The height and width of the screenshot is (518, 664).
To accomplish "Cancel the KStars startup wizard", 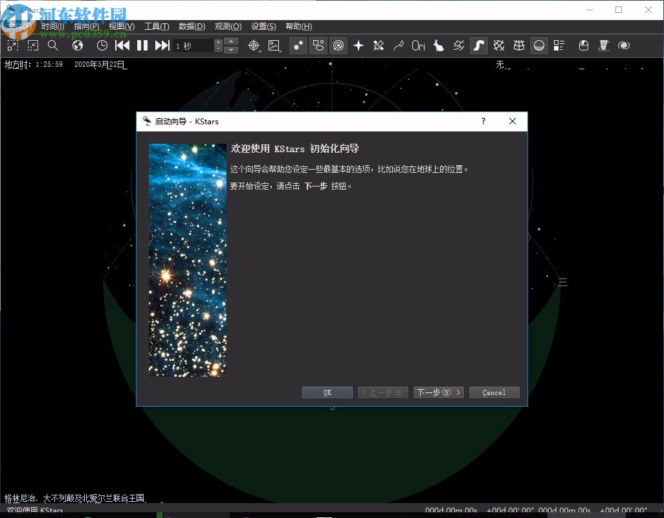I will 494,392.
